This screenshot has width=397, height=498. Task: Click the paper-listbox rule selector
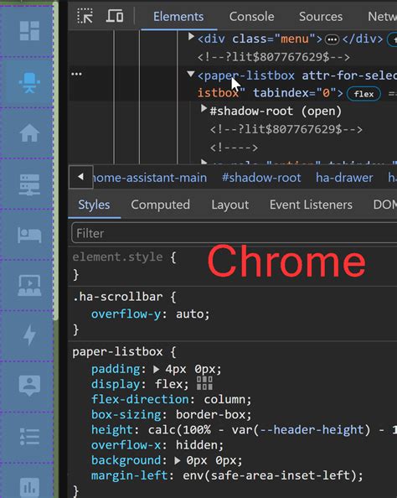click(x=117, y=351)
